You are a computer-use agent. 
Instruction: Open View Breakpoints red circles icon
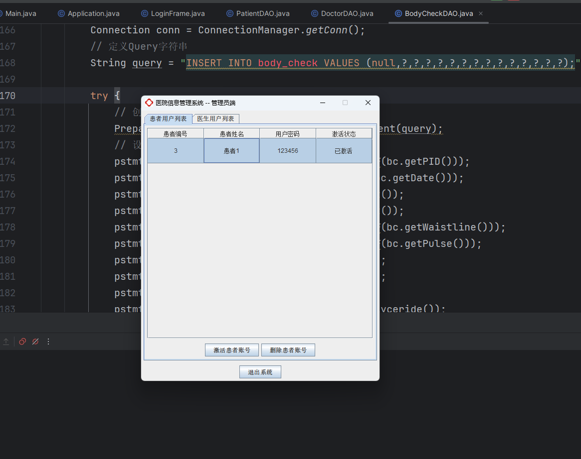pos(22,342)
